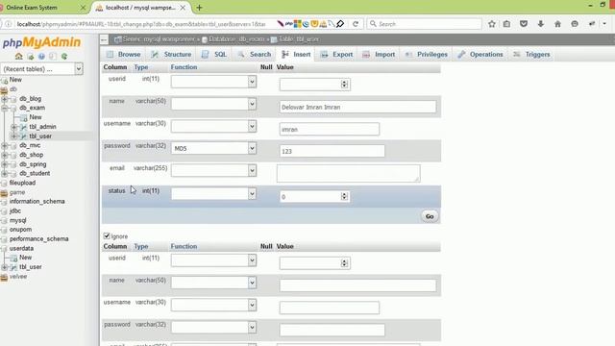Switch to the Browse tab
Screen dimensions: 615x346
(x=124, y=55)
